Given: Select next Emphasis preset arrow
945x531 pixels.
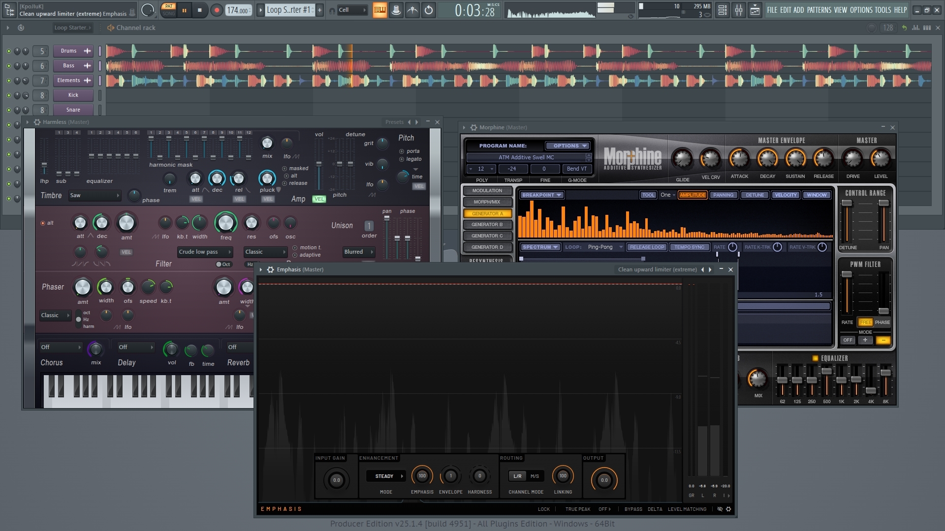Looking at the screenshot, I should coord(710,269).
